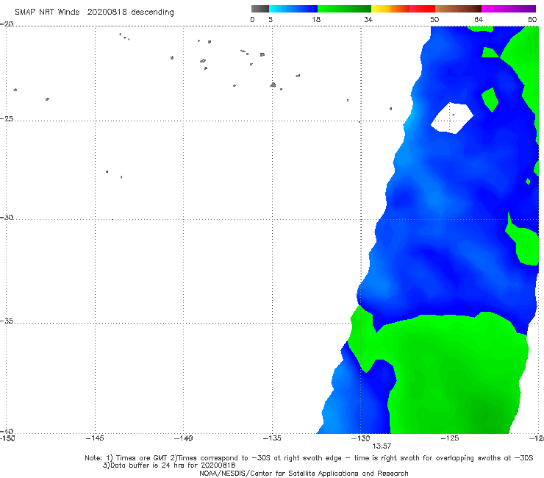The height and width of the screenshot is (478, 544).
Task: Click the longitude axis label '-140'
Action: pos(183,438)
